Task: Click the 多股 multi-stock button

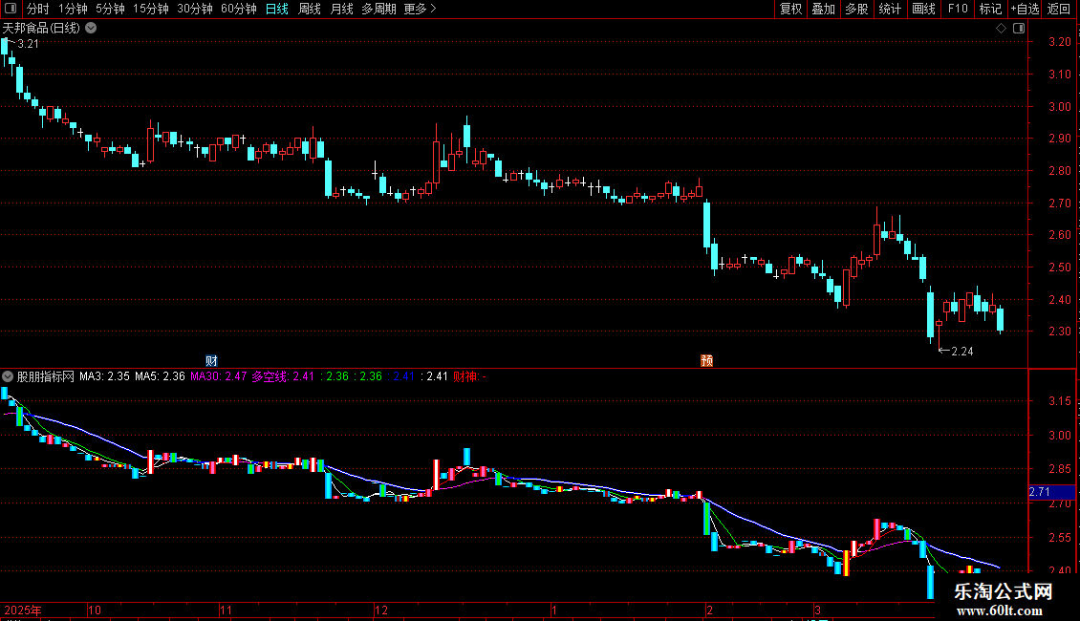Action: tap(856, 9)
